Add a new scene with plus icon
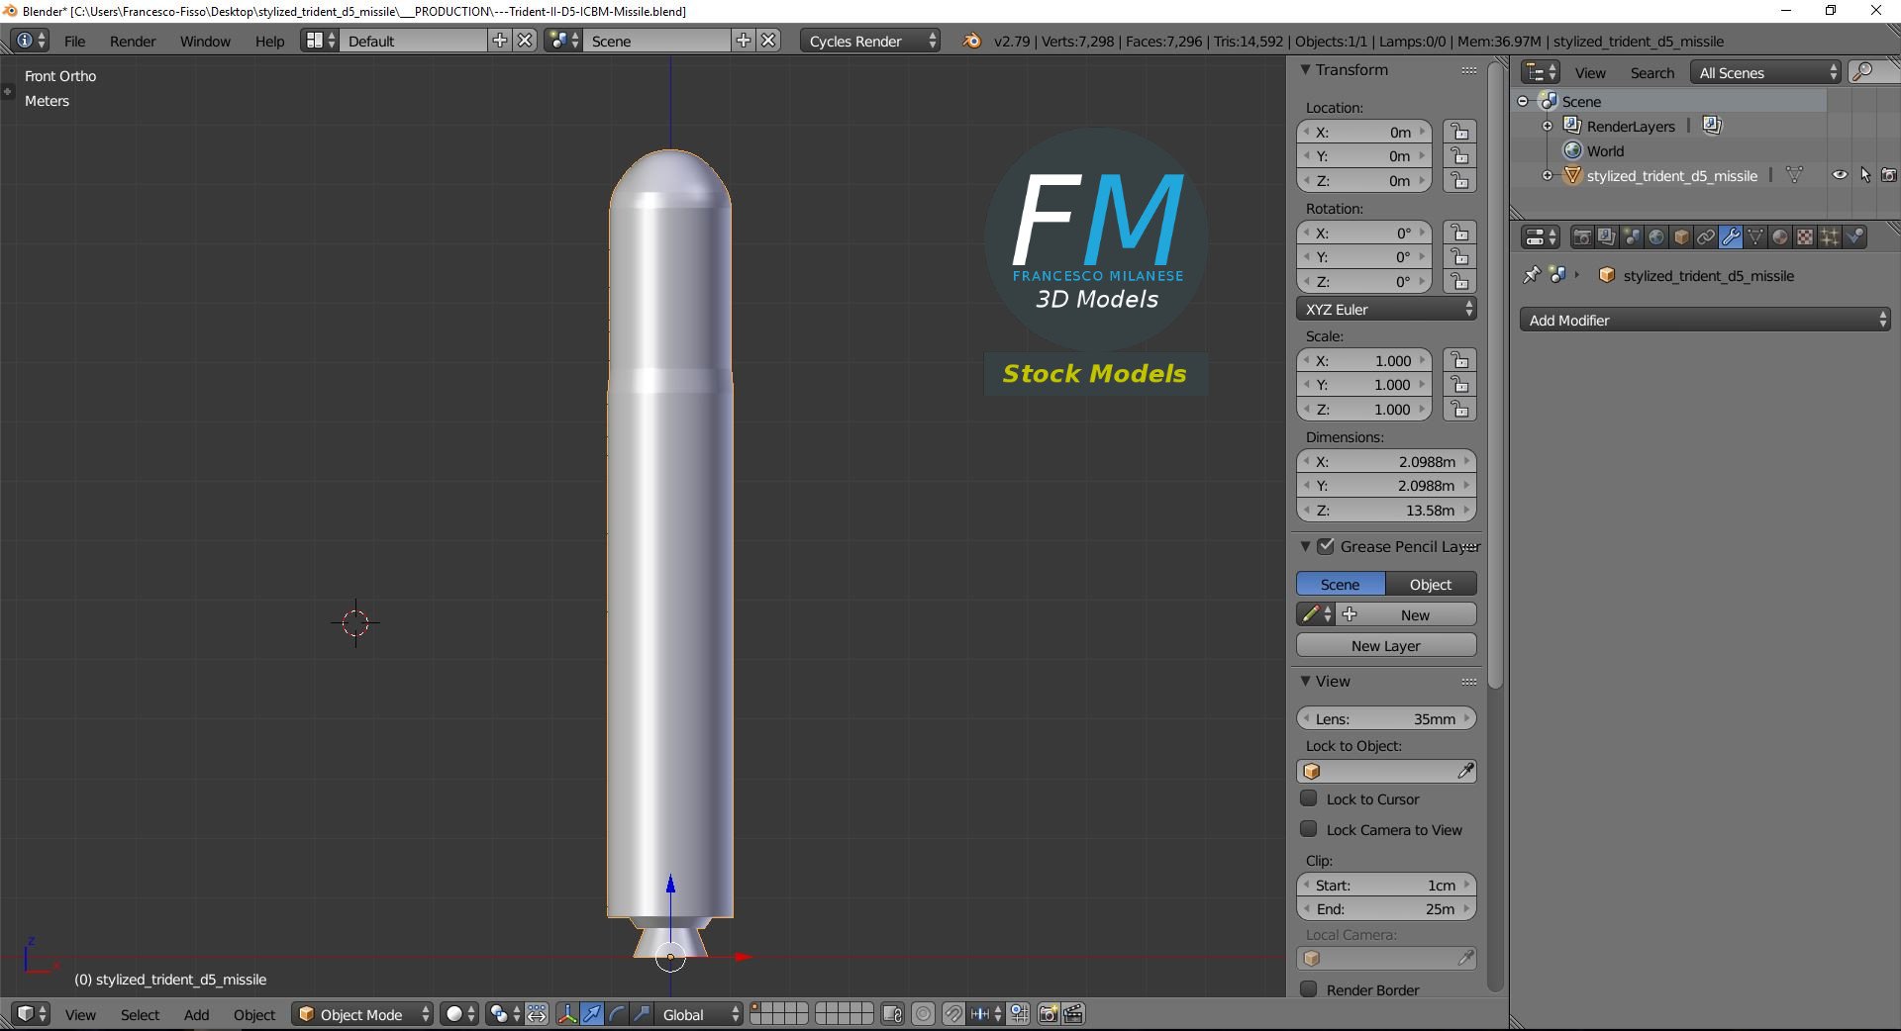Image resolution: width=1901 pixels, height=1031 pixels. tap(744, 41)
